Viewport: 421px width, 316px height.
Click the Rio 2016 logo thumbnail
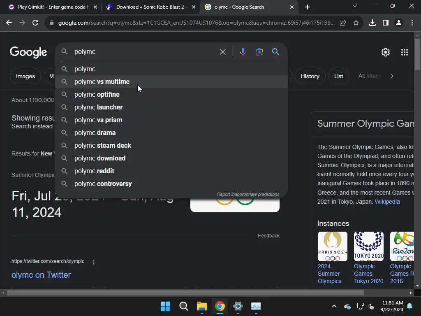point(402,246)
